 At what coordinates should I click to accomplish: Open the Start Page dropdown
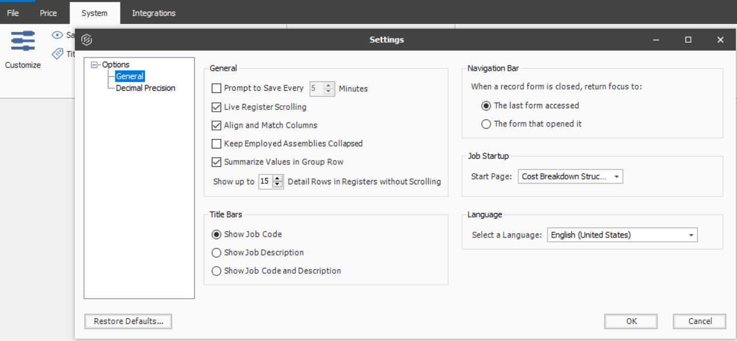[616, 176]
